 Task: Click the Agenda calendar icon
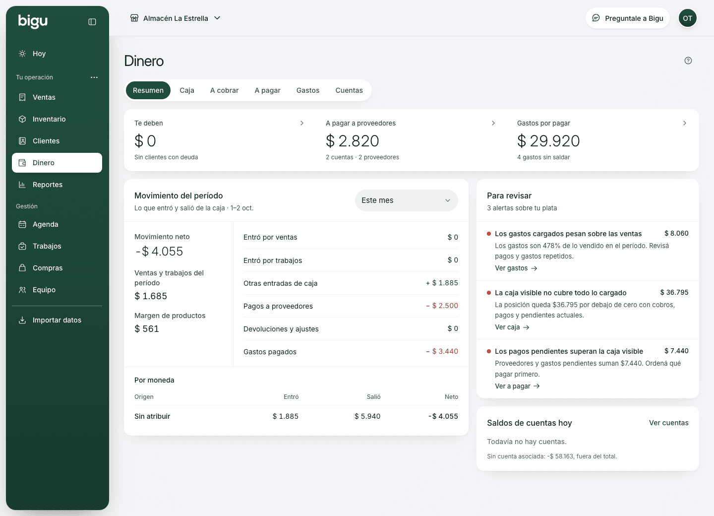pyautogui.click(x=22, y=224)
